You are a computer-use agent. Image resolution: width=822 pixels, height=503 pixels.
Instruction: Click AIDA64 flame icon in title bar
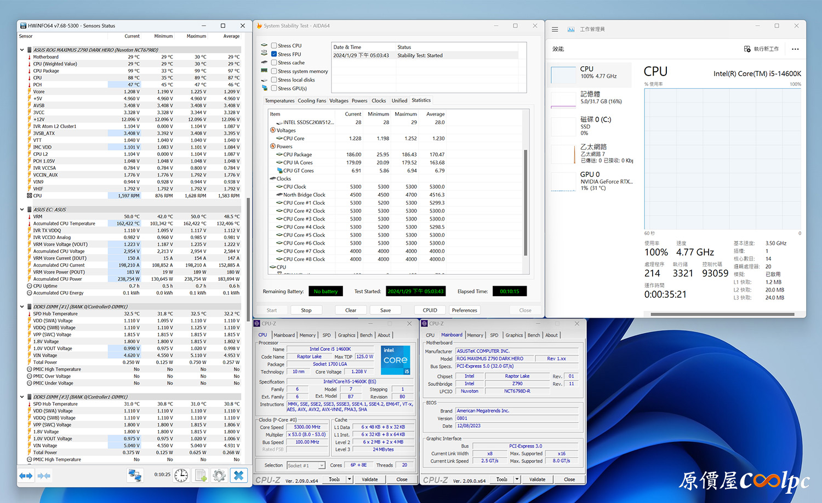click(259, 26)
